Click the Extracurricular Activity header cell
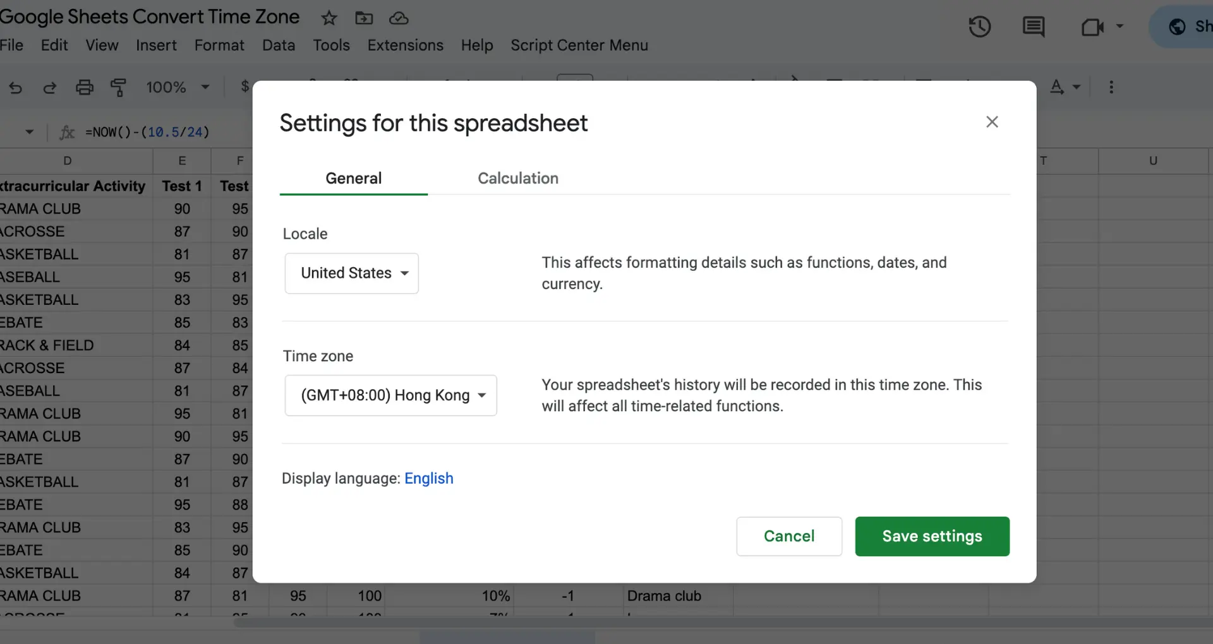The height and width of the screenshot is (644, 1213). click(x=76, y=186)
